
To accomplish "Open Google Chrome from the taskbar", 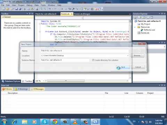I will tap(55, 122).
